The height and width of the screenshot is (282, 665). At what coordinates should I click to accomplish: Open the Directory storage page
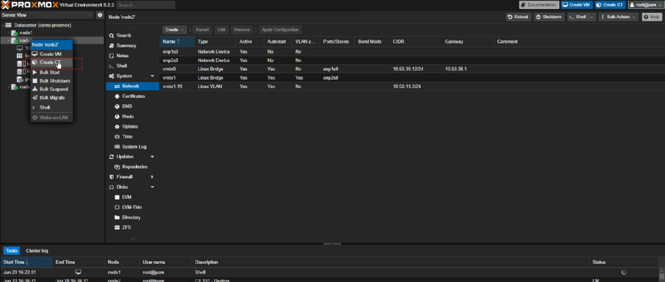pyautogui.click(x=131, y=218)
